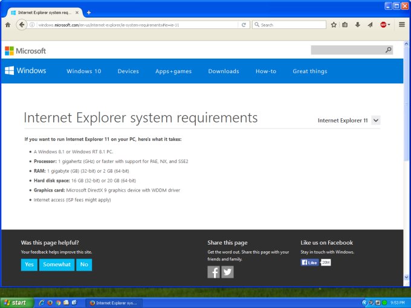The width and height of the screenshot is (411, 308).
Task: Open the downloads arrow icon in toolbar
Action: [x=358, y=25]
